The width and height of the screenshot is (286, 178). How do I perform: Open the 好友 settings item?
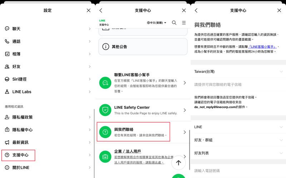[x=48, y=66]
